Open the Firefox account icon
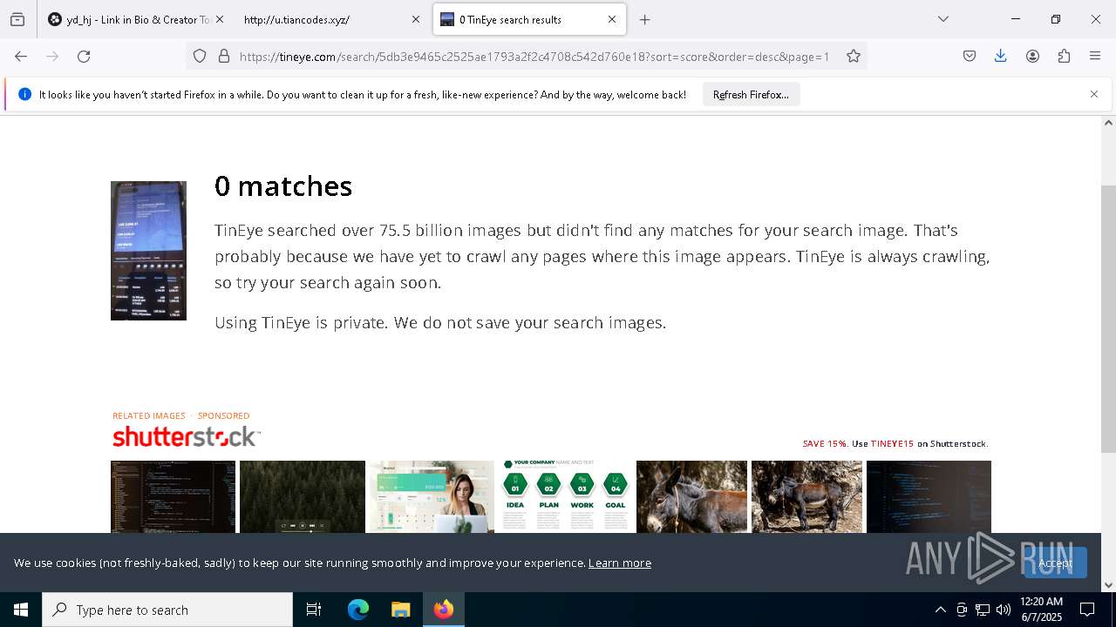This screenshot has height=627, width=1116. [1032, 56]
